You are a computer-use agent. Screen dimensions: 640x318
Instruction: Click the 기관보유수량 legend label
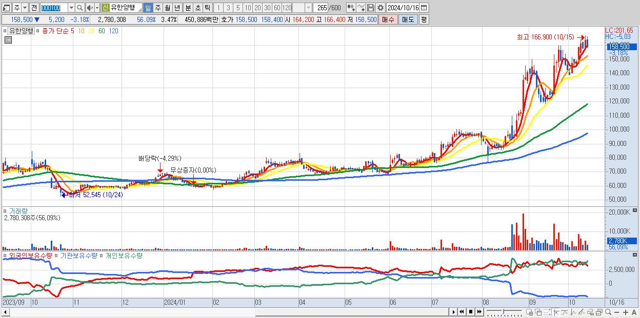[x=79, y=255]
